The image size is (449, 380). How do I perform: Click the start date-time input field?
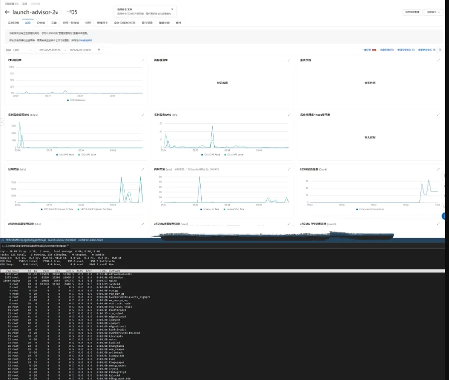[50, 50]
